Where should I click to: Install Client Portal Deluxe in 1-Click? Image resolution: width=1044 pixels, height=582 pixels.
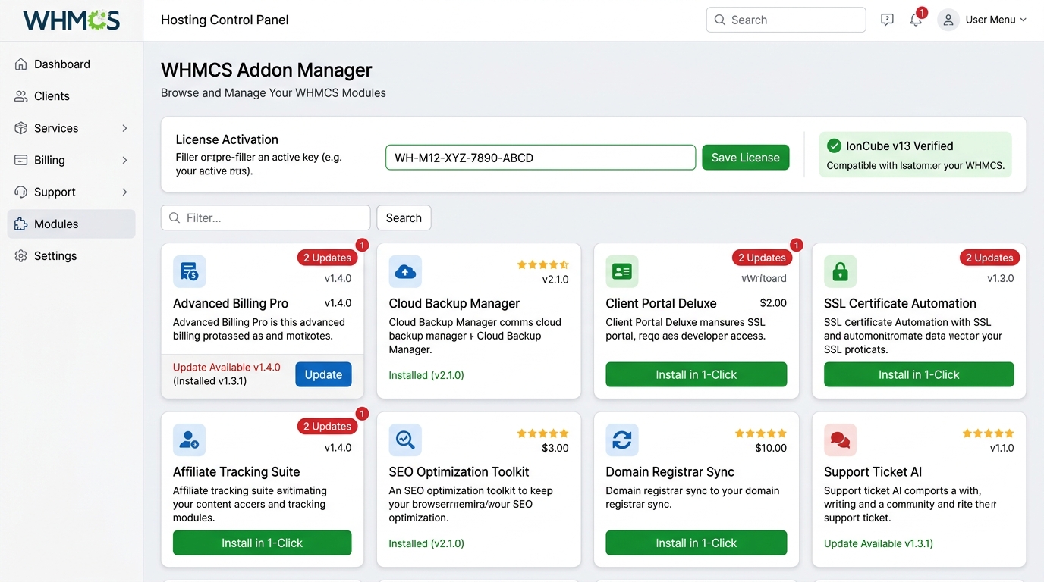coord(696,374)
